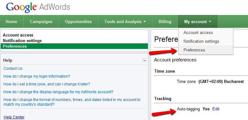This screenshot has width=248, height=120.
Task: Open the display language help link
Action: point(58,92)
